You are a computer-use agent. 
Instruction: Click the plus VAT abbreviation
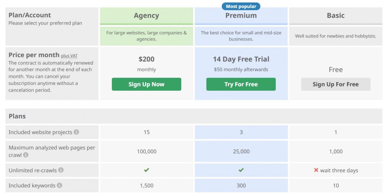(69, 56)
